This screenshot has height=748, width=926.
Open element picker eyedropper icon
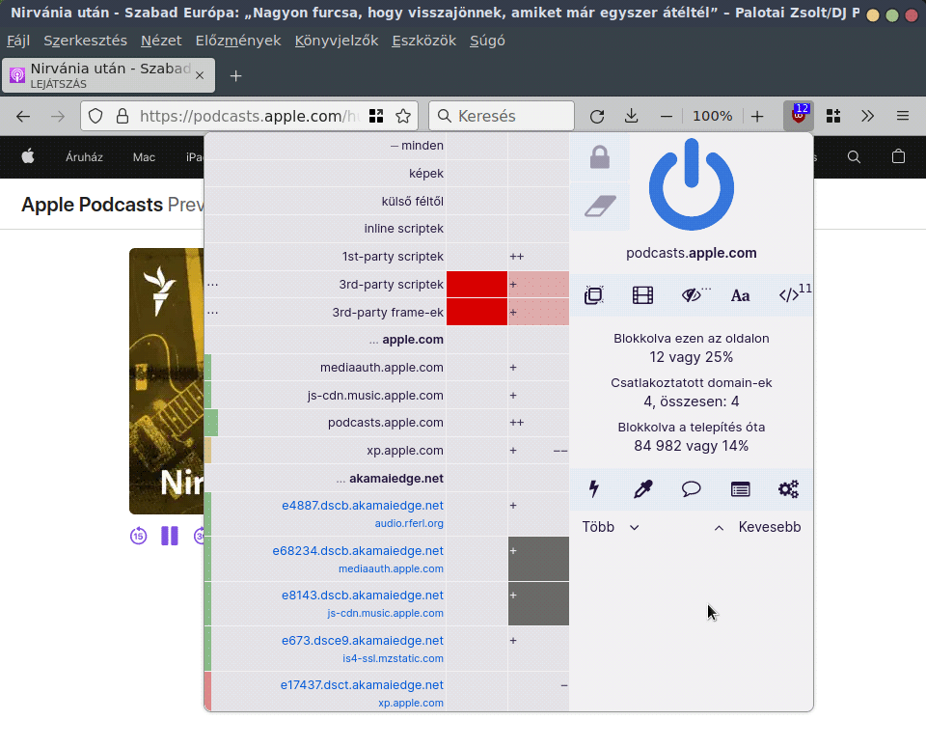(642, 489)
